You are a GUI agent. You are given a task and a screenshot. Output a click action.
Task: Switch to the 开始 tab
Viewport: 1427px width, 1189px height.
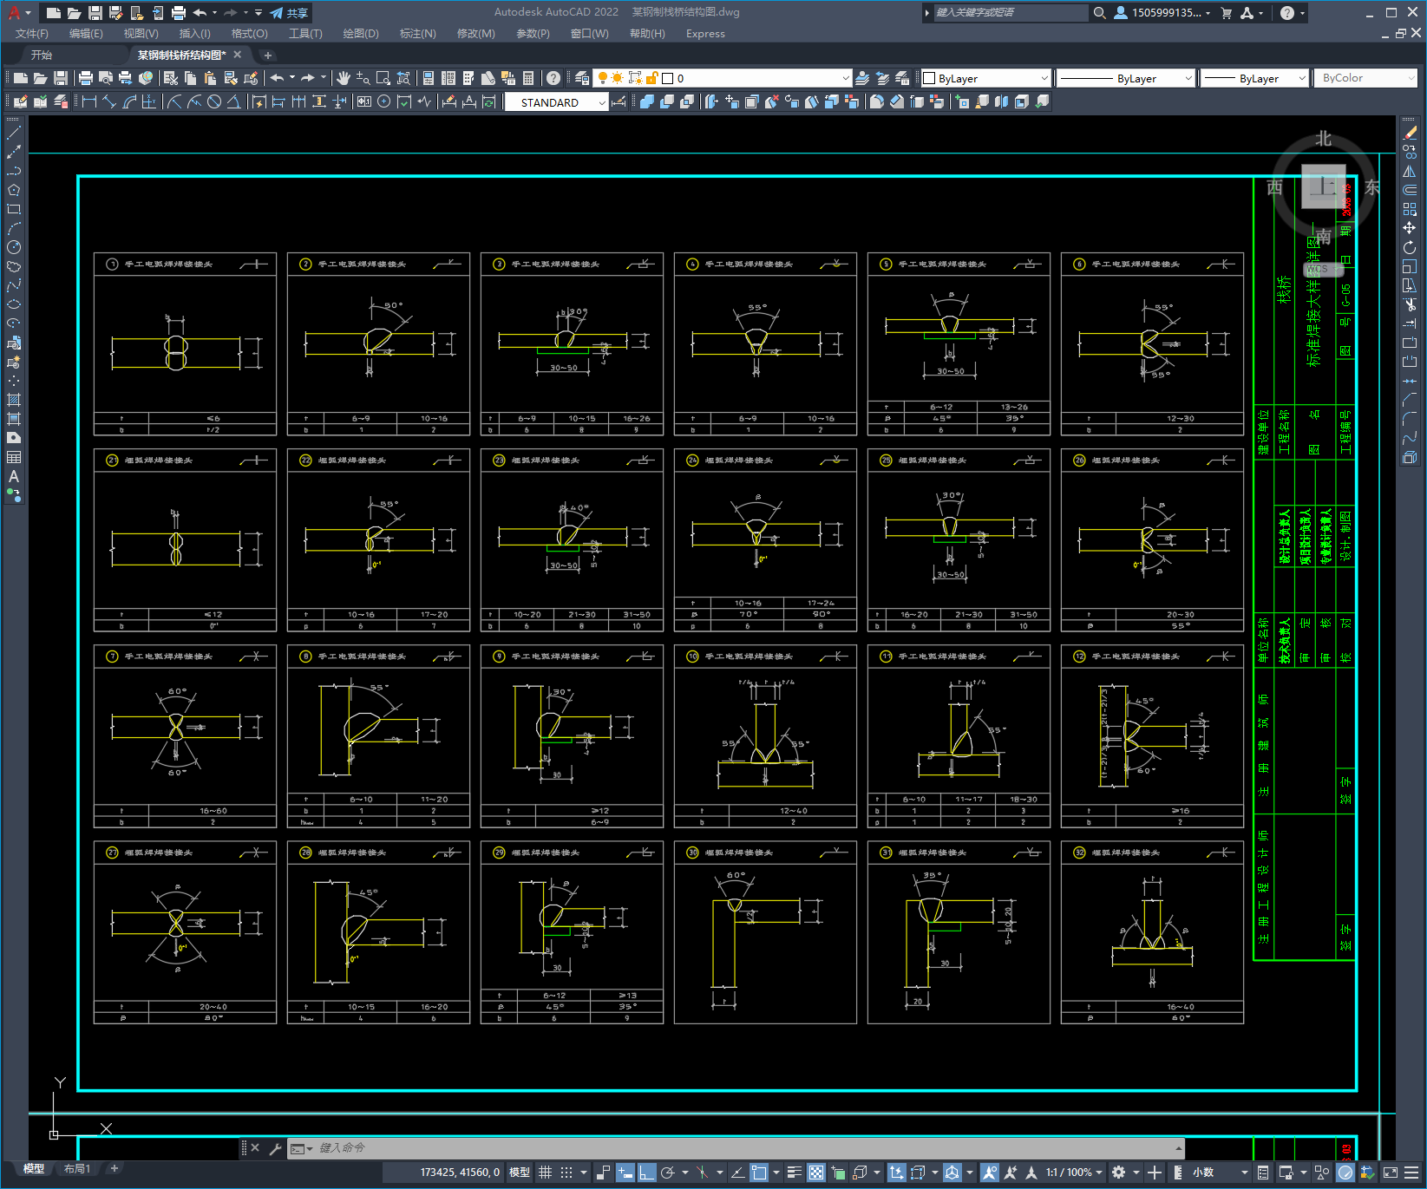(42, 55)
